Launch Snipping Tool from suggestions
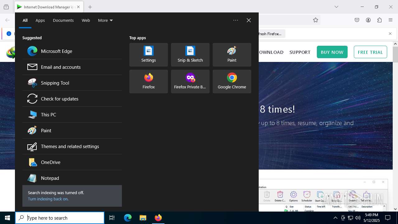The width and height of the screenshot is (398, 224). click(x=72, y=83)
